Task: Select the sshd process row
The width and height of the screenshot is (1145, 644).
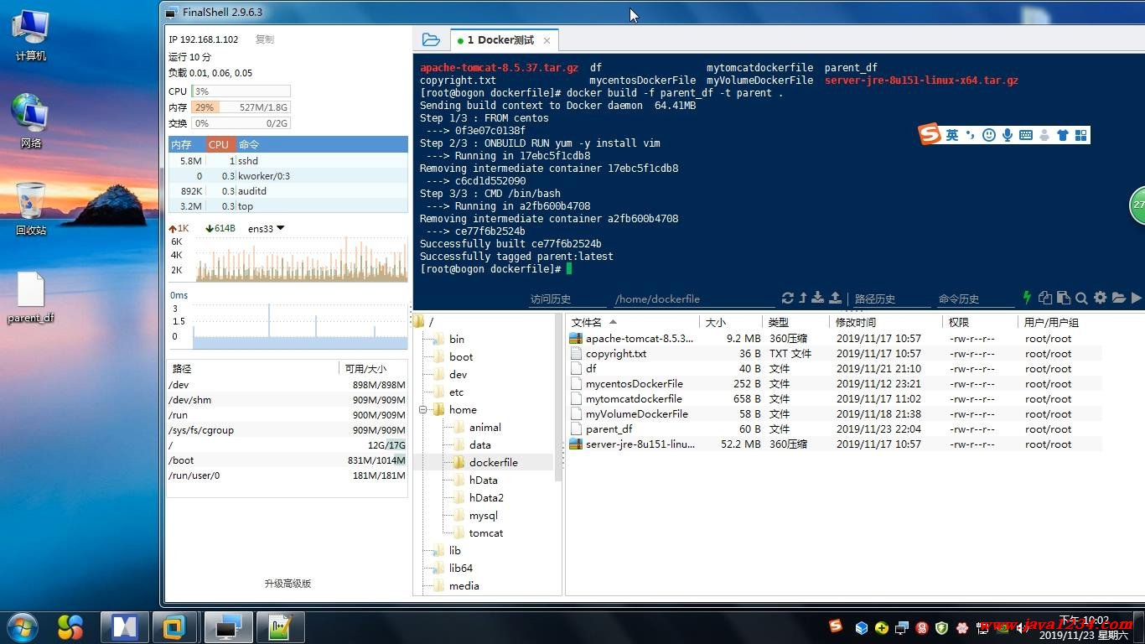Action: point(288,160)
